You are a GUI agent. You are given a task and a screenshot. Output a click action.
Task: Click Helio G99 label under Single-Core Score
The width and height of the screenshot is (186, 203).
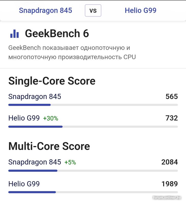click(24, 118)
